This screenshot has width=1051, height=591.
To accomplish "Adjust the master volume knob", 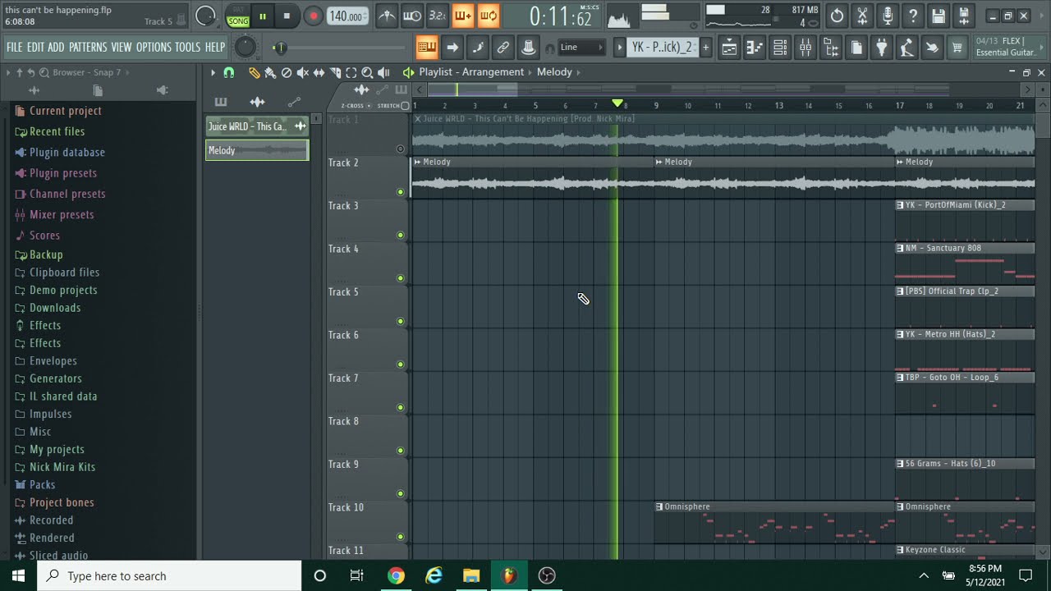I will (x=205, y=16).
